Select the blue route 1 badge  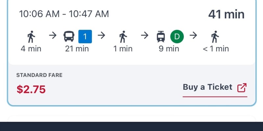coord(85,36)
